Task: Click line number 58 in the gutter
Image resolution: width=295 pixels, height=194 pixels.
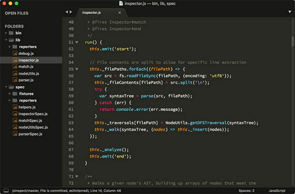Action: click(x=71, y=89)
